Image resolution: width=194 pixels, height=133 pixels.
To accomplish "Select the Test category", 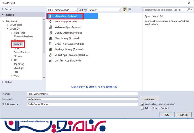I will [x=15, y=72].
